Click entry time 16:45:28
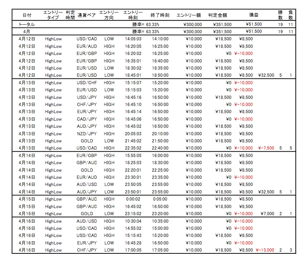This screenshot has width=306, height=263. [x=133, y=243]
